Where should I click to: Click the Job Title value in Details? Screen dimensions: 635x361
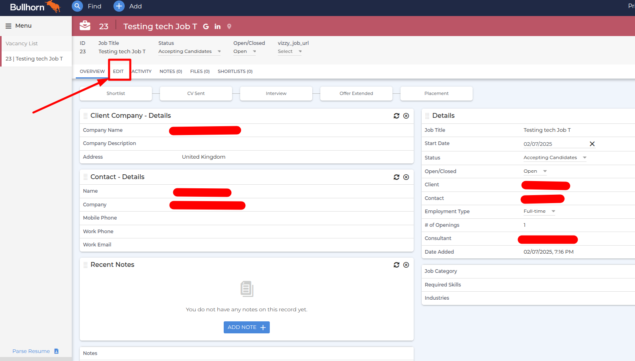pos(547,130)
